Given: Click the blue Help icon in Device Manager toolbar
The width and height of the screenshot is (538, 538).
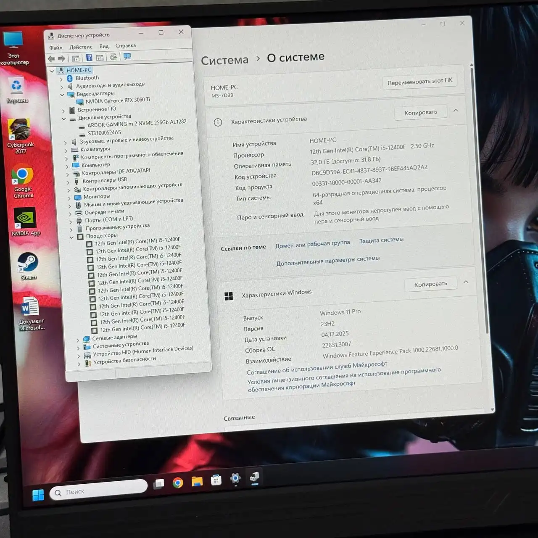Looking at the screenshot, I should coord(89,58).
